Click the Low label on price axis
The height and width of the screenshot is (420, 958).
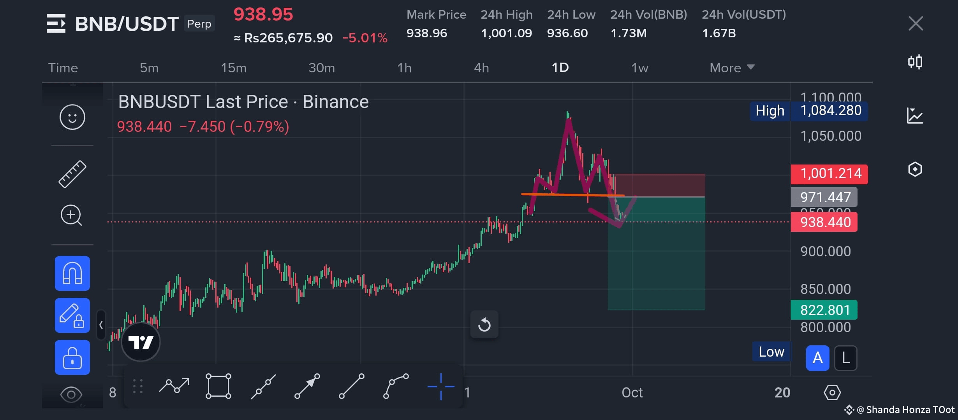pyautogui.click(x=771, y=352)
